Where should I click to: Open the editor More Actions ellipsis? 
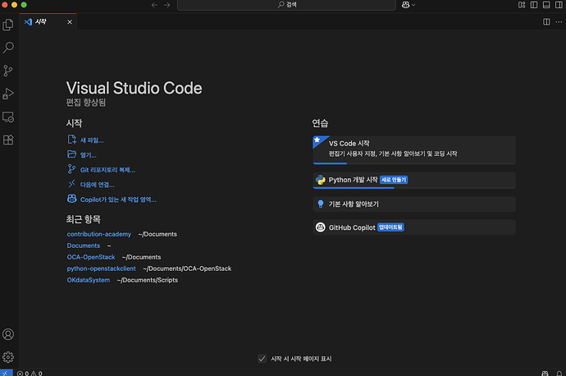(559, 22)
